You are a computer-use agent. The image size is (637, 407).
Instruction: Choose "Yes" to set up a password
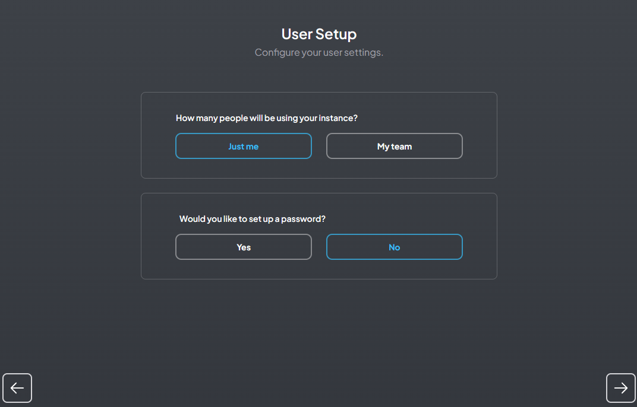click(244, 247)
